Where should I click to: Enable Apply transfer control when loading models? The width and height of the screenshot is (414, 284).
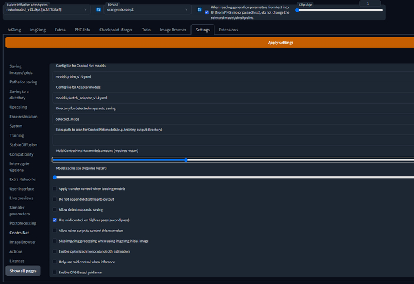pos(55,189)
